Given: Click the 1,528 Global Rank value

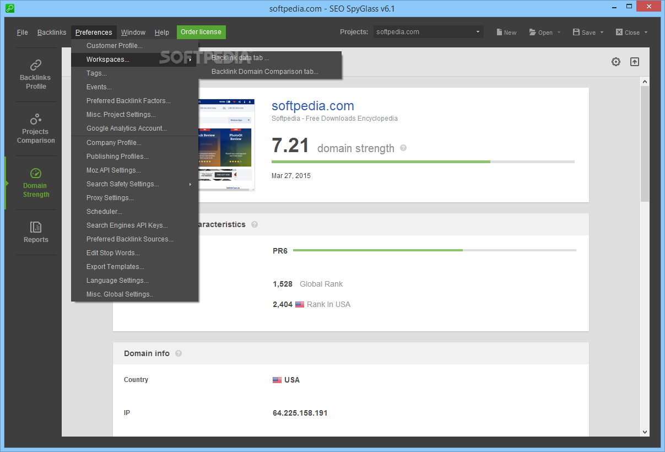Looking at the screenshot, I should pyautogui.click(x=283, y=284).
